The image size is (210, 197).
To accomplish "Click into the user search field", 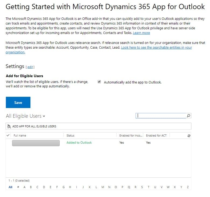I will [161, 116].
